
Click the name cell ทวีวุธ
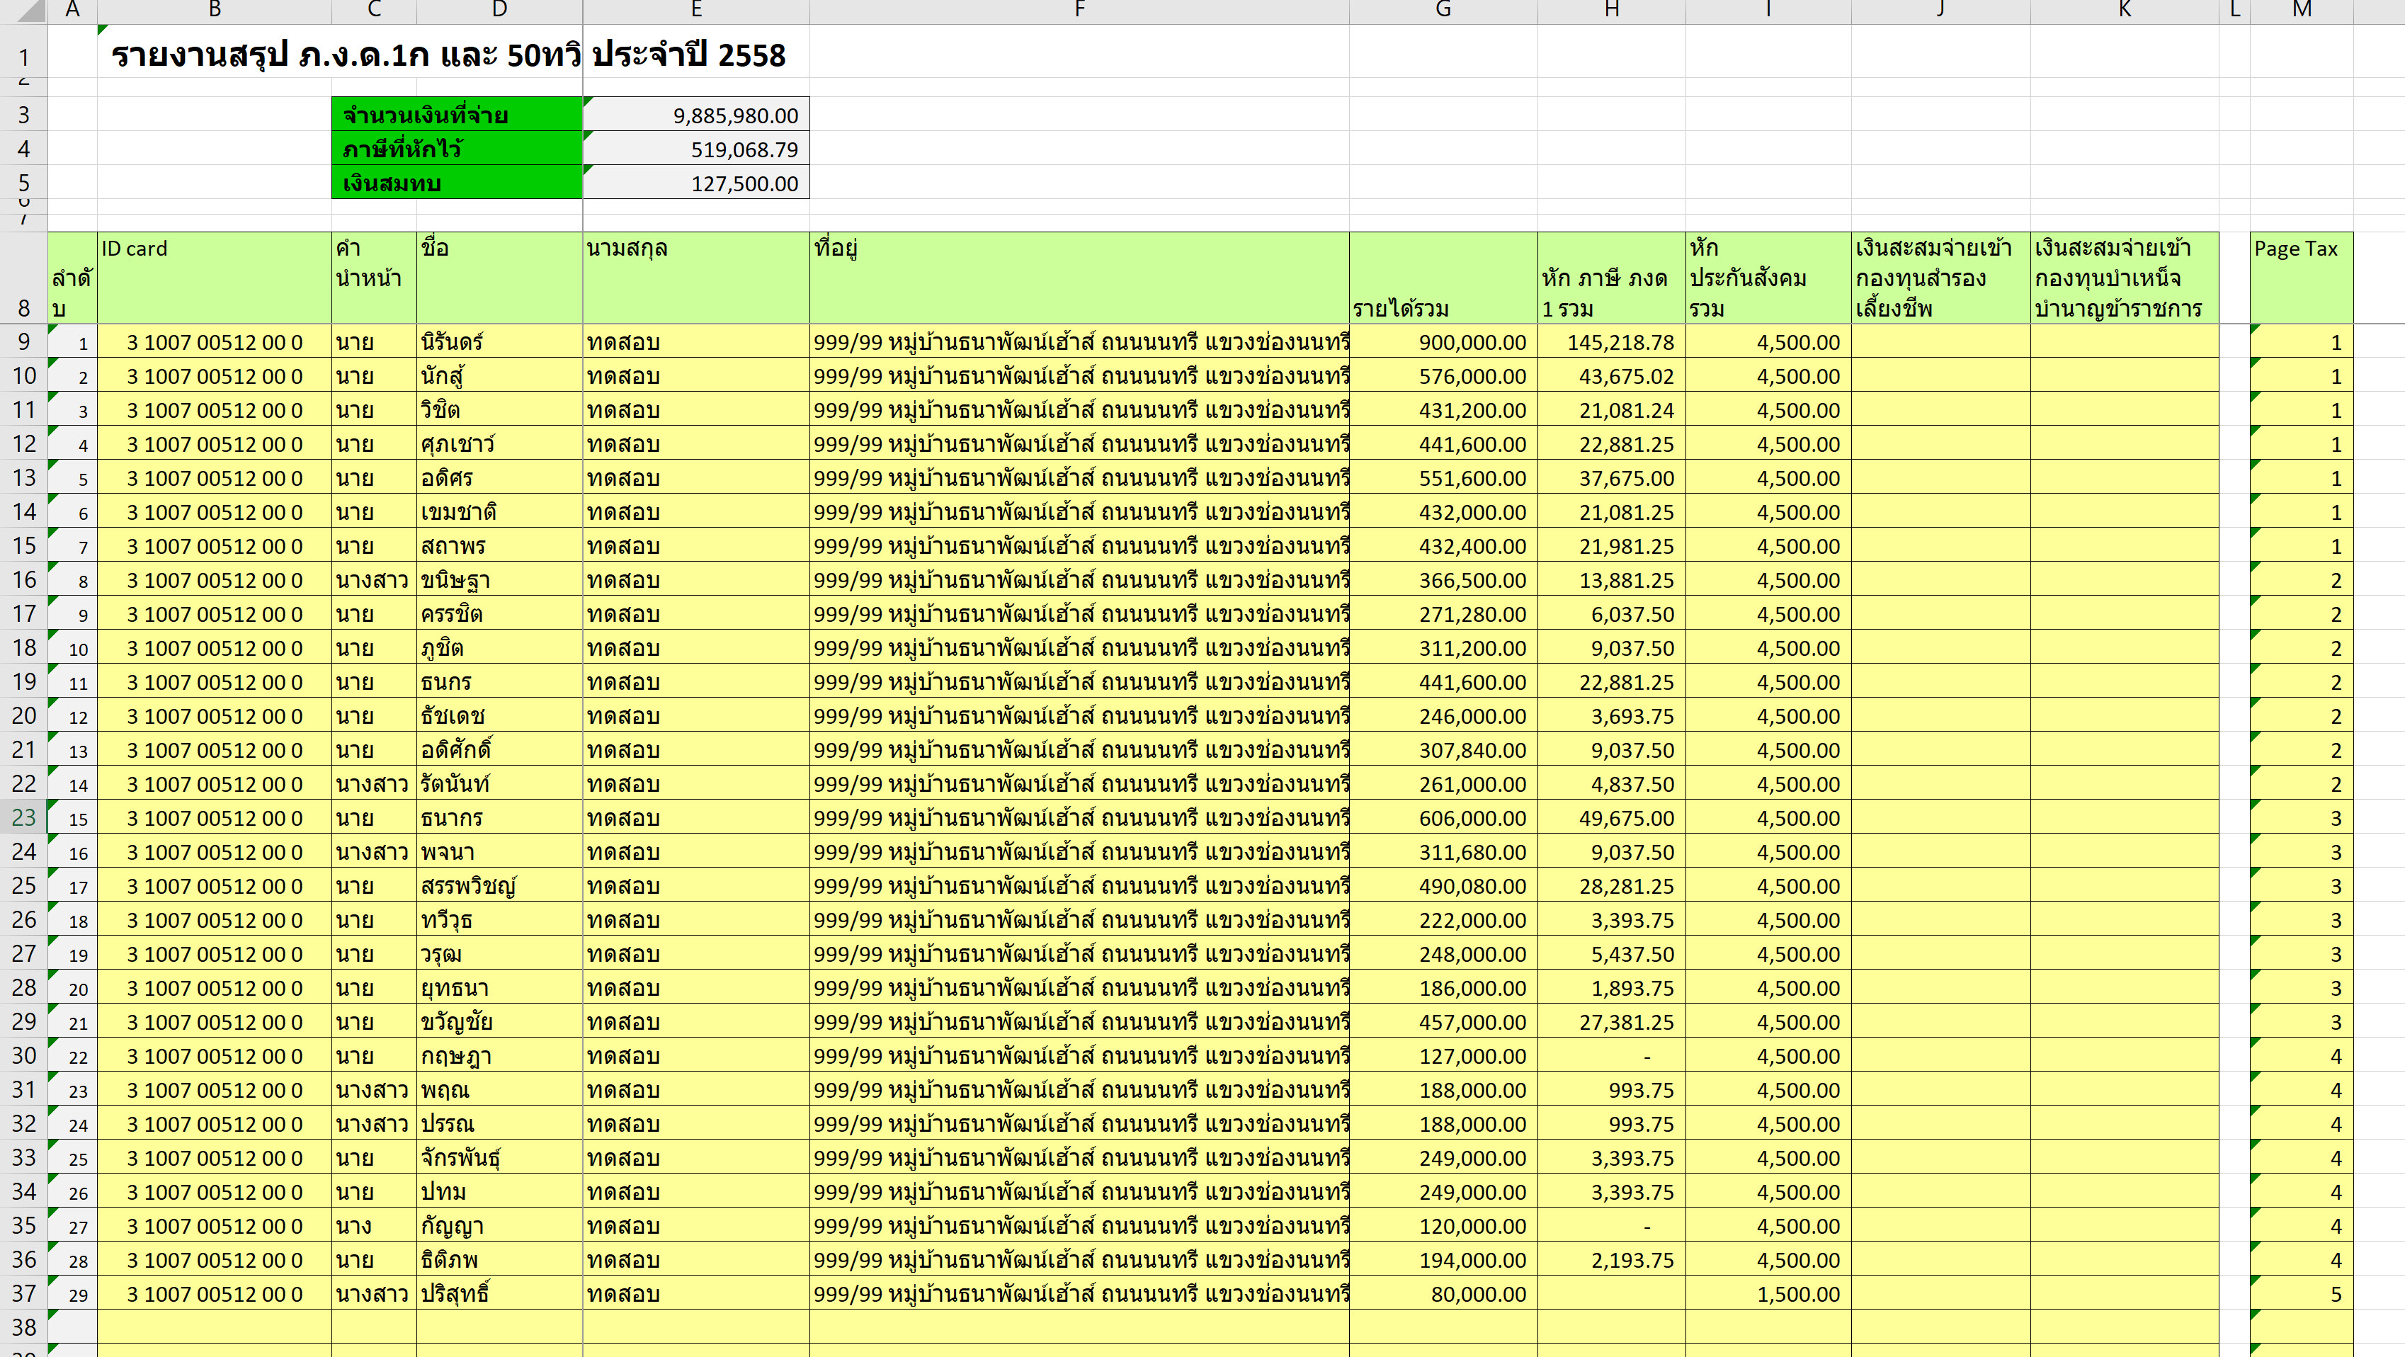tap(499, 920)
